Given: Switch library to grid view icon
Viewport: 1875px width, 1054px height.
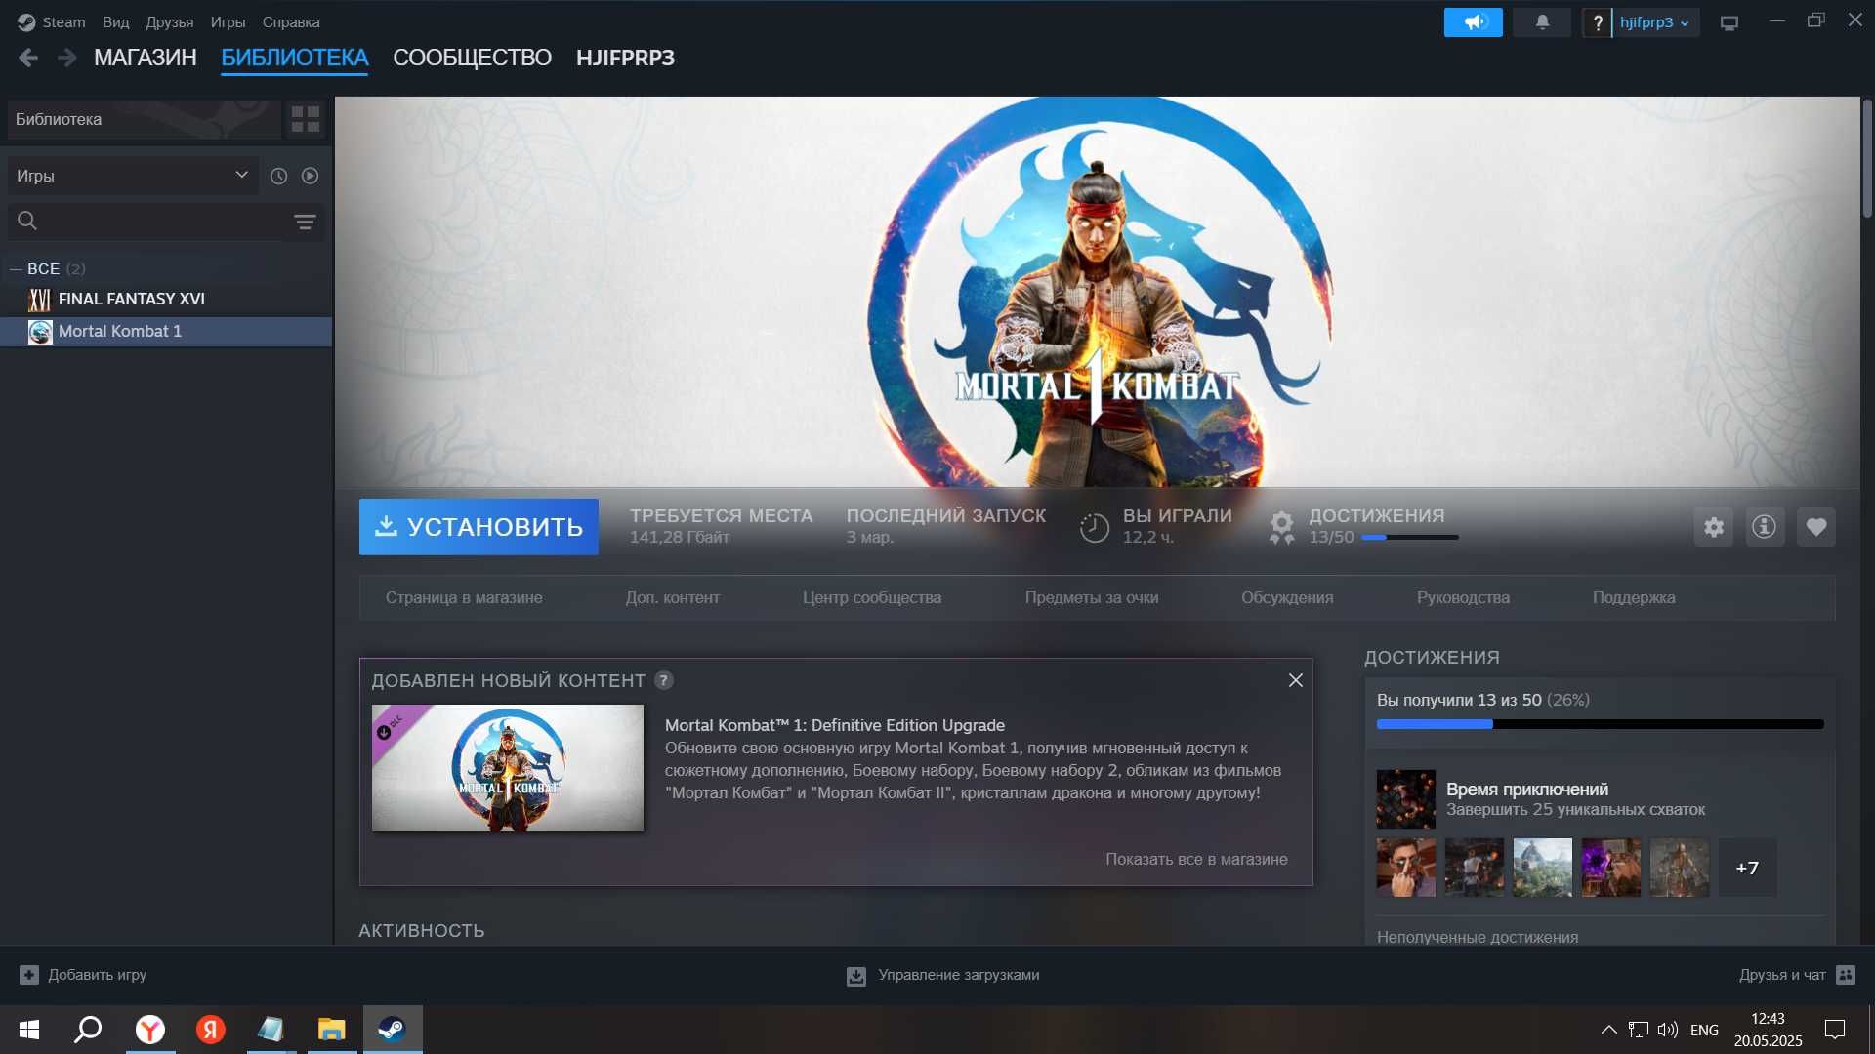Looking at the screenshot, I should (306, 119).
